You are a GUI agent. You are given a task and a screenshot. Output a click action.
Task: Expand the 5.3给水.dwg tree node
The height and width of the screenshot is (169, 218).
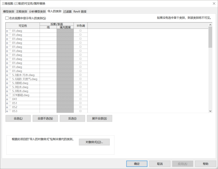click(x=7, y=87)
